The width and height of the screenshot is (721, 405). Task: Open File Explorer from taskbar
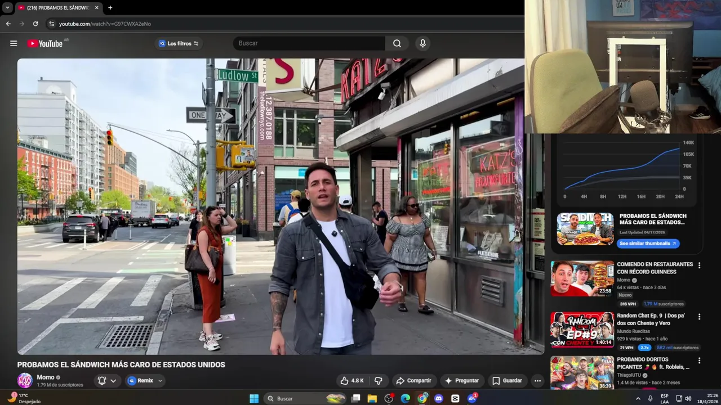372,398
